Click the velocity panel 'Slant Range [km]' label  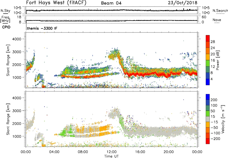[8, 119]
